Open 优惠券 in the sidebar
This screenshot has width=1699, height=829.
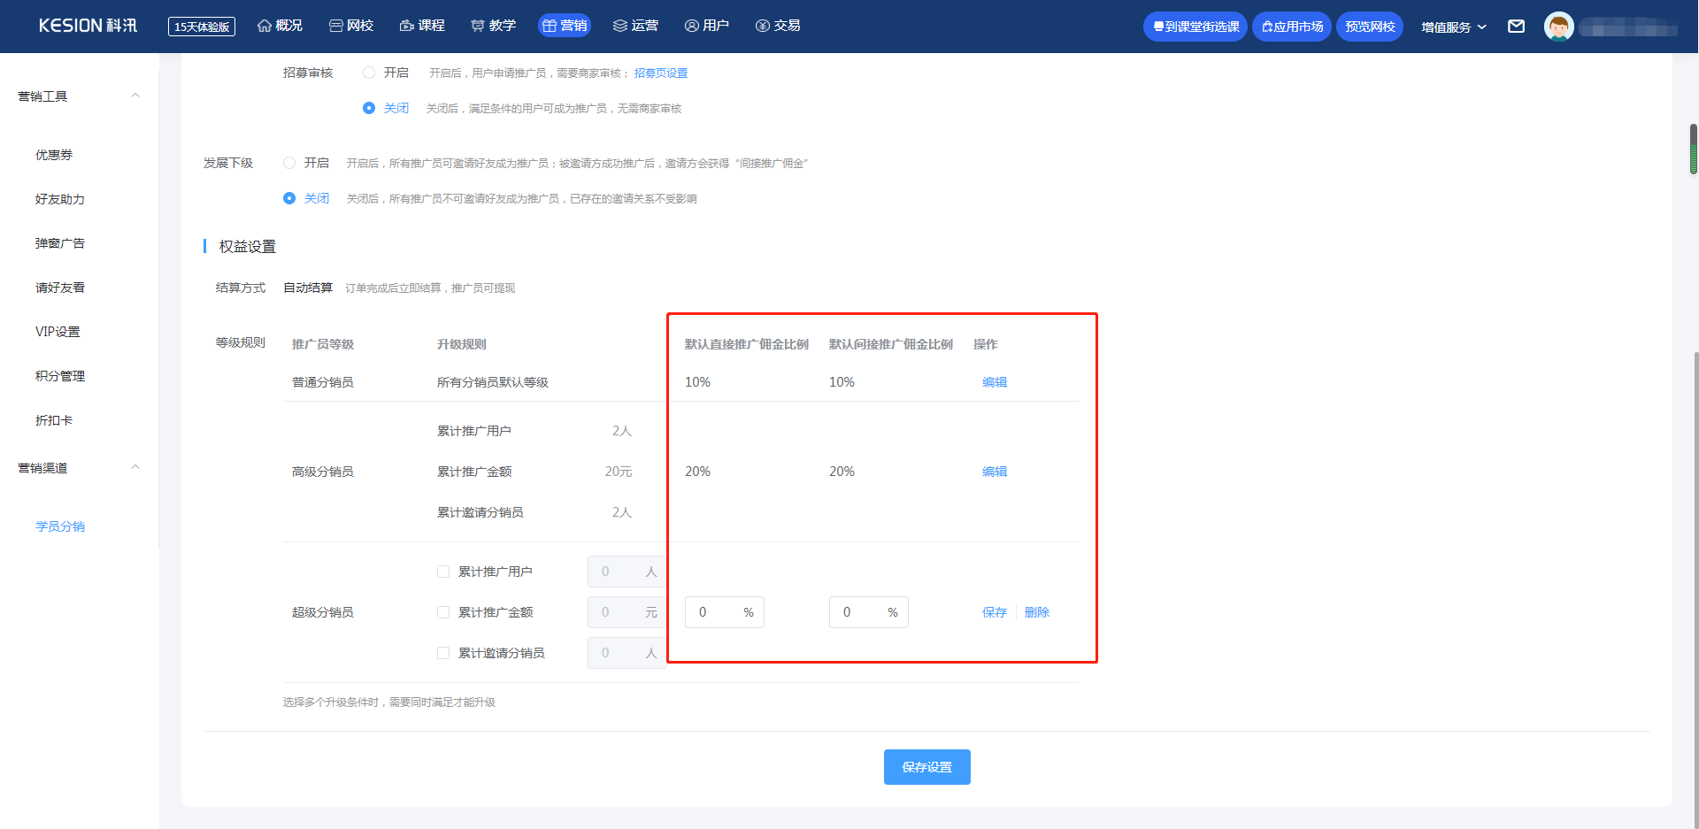point(54,155)
